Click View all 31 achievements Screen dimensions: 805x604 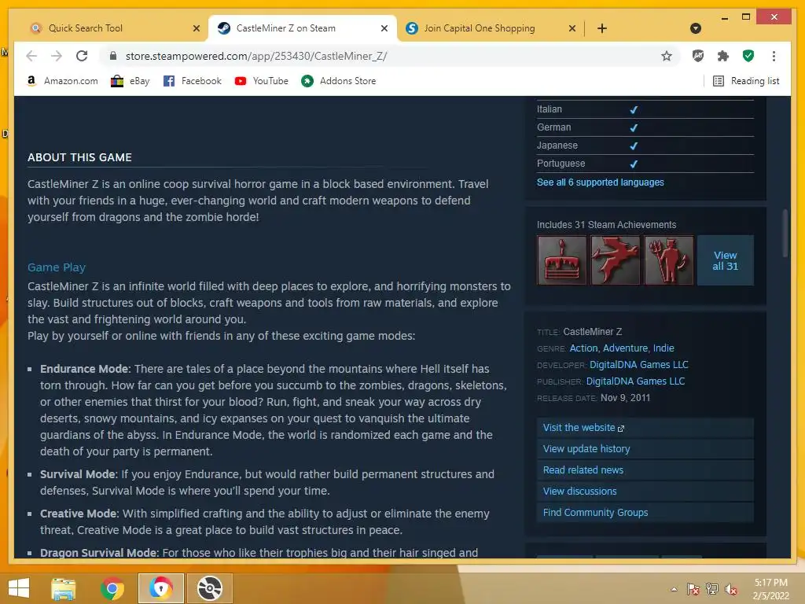(x=725, y=260)
